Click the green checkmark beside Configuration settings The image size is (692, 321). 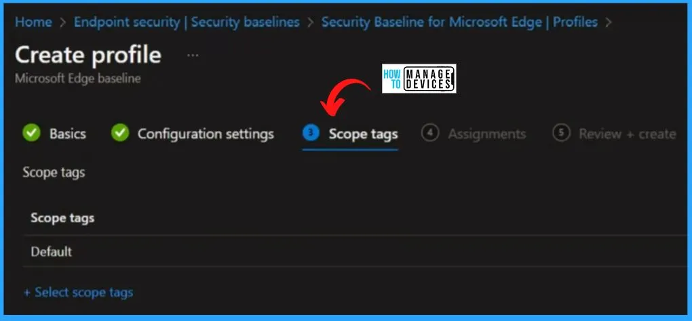[120, 133]
